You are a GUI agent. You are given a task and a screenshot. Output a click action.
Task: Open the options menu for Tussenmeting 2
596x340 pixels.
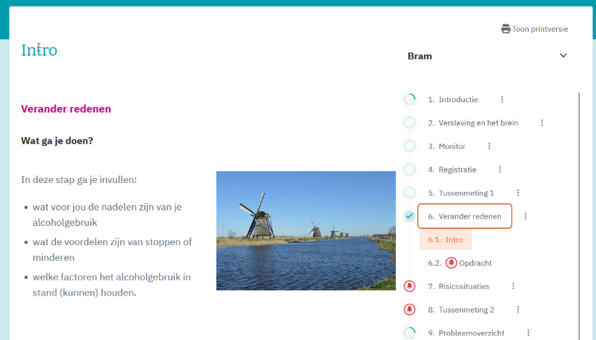[x=518, y=310]
